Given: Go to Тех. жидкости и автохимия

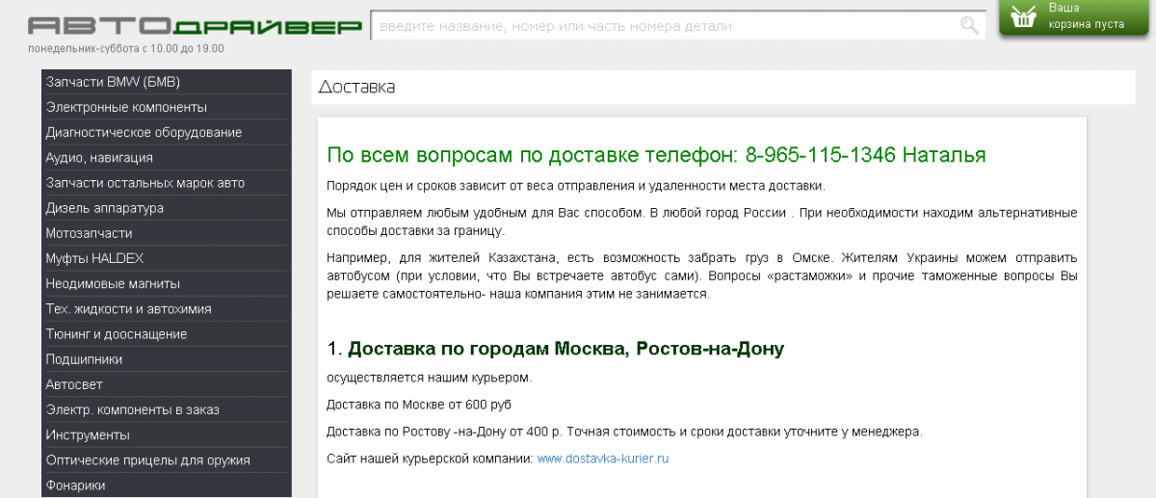Looking at the screenshot, I should (x=167, y=309).
